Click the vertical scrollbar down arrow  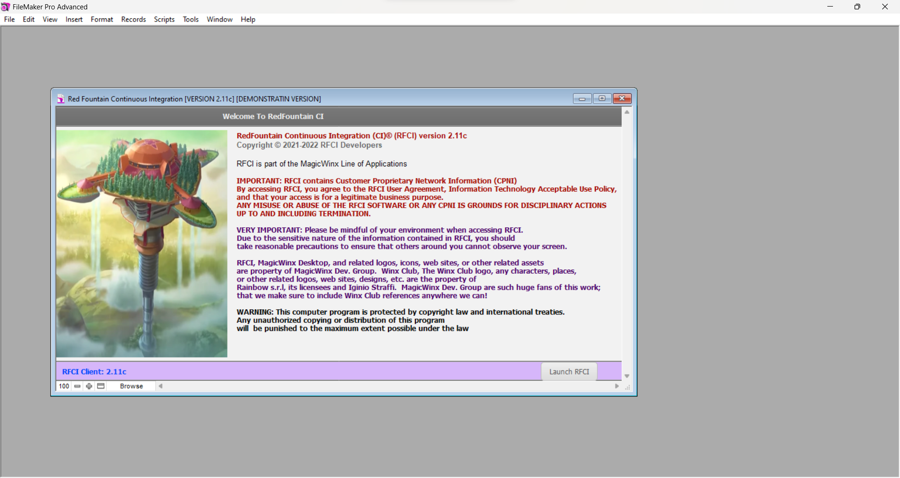coord(627,377)
